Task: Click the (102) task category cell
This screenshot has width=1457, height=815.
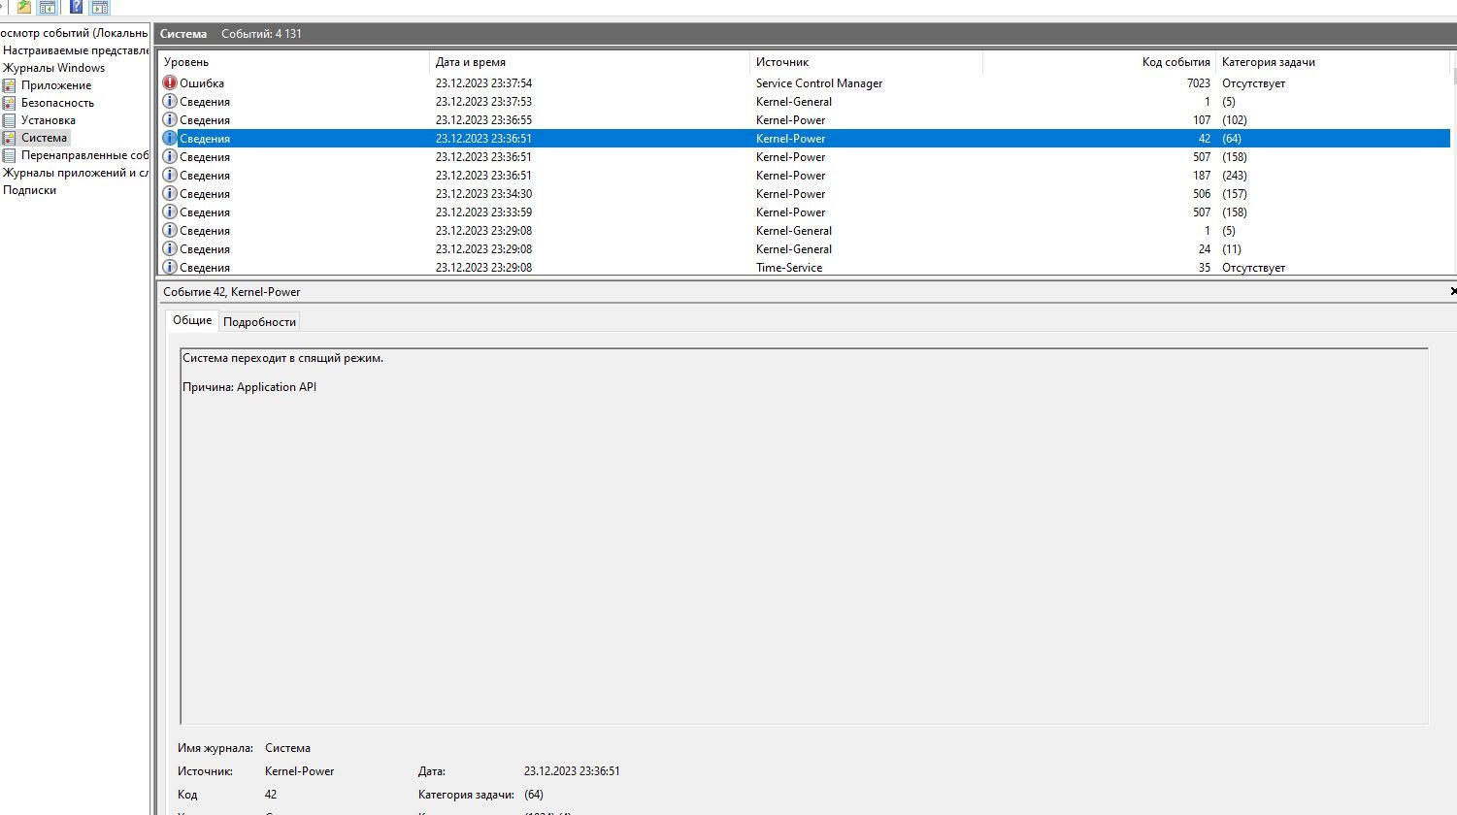Action: pyautogui.click(x=1235, y=120)
